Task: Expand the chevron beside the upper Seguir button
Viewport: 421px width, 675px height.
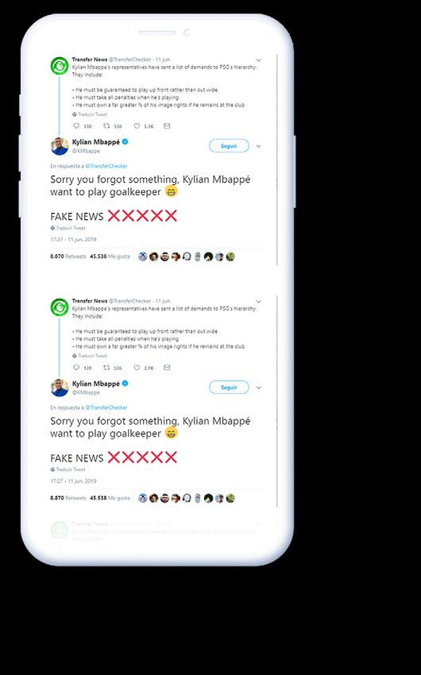Action: point(258,146)
